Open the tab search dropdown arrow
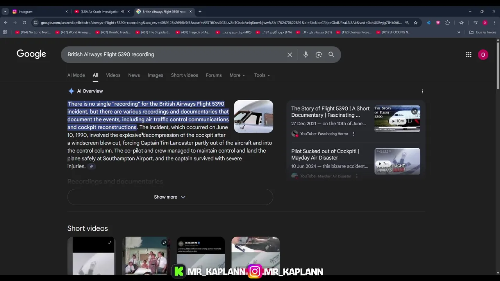500x281 pixels. [5, 11]
